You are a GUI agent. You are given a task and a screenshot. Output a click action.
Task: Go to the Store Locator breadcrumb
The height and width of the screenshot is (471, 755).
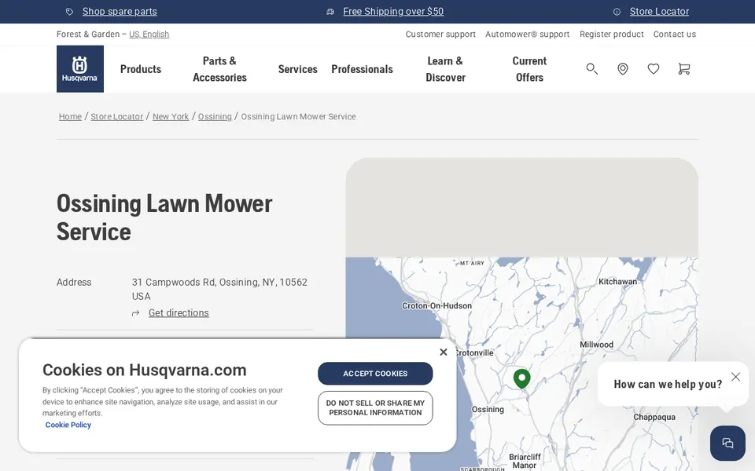117,116
